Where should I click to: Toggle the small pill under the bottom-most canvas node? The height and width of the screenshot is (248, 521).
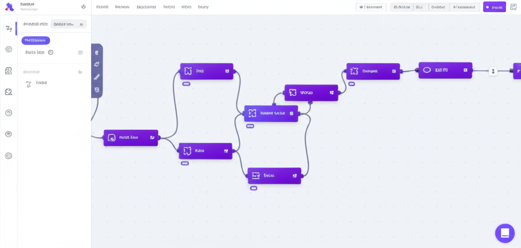[253, 188]
